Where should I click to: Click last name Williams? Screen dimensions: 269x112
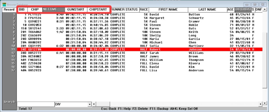(196, 53)
